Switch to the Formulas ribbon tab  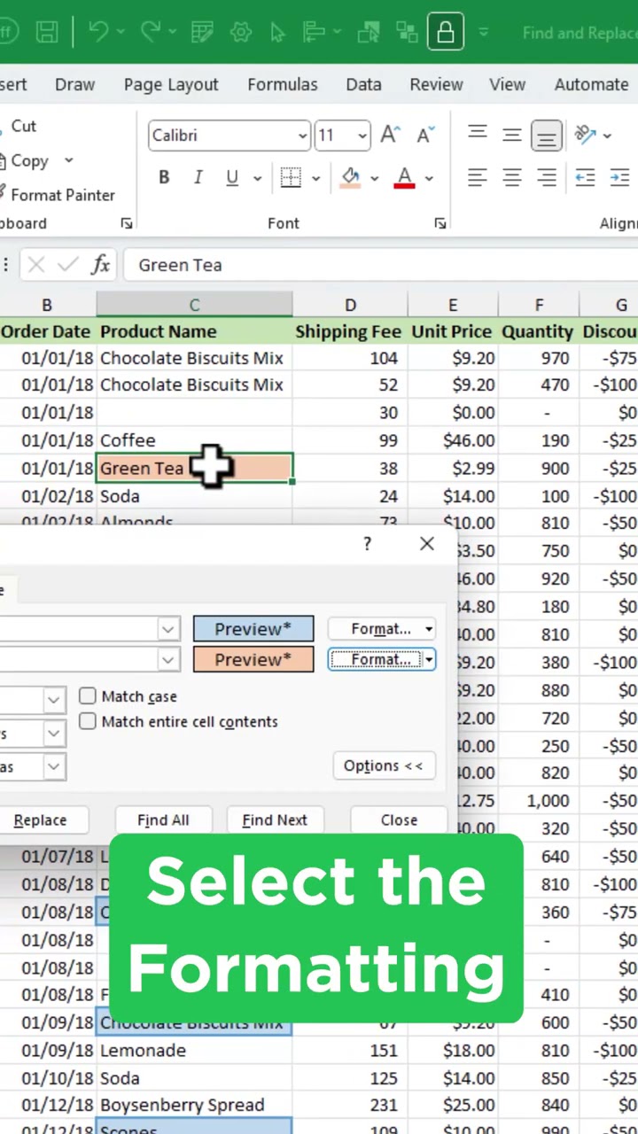pyautogui.click(x=283, y=84)
